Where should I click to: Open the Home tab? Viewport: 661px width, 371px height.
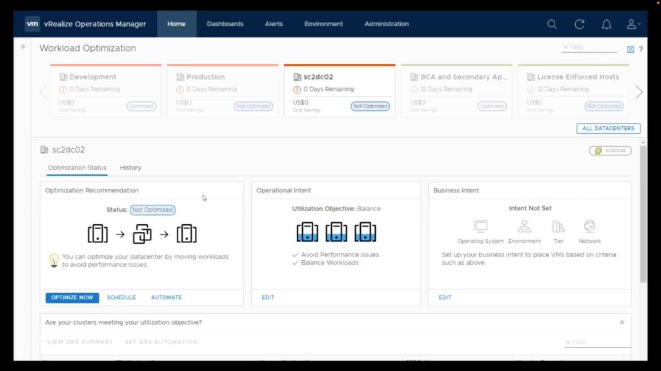point(176,24)
